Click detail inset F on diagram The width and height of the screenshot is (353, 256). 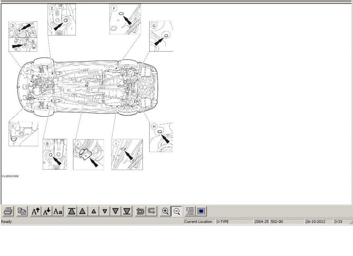point(125,19)
